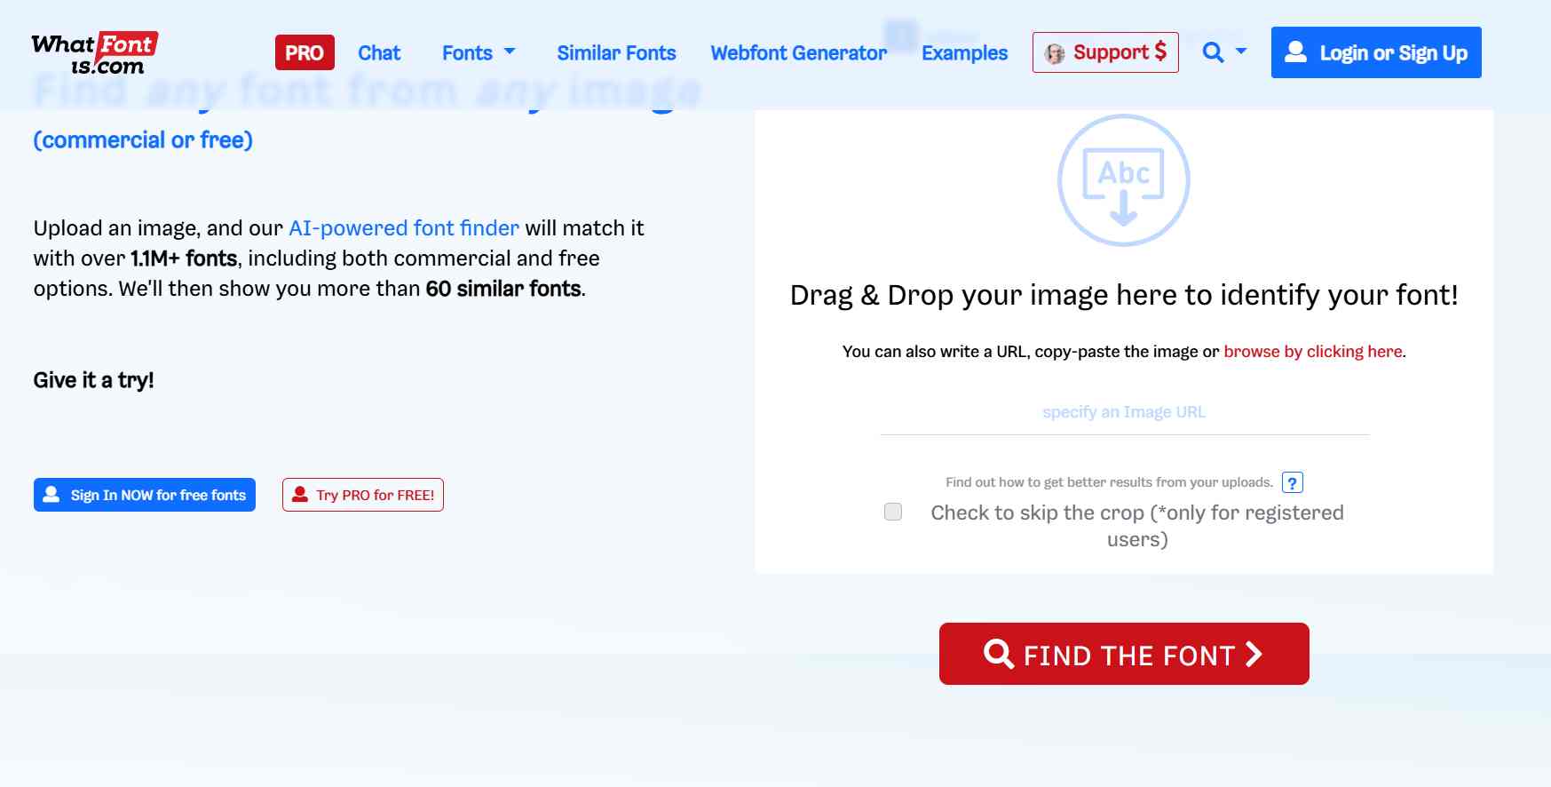Focus the specify an Image URL field
Image resolution: width=1551 pixels, height=787 pixels.
click(1124, 412)
